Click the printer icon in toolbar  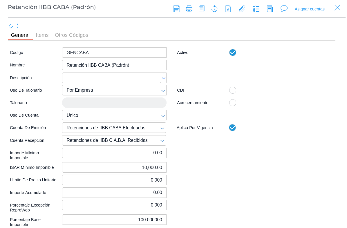click(189, 9)
